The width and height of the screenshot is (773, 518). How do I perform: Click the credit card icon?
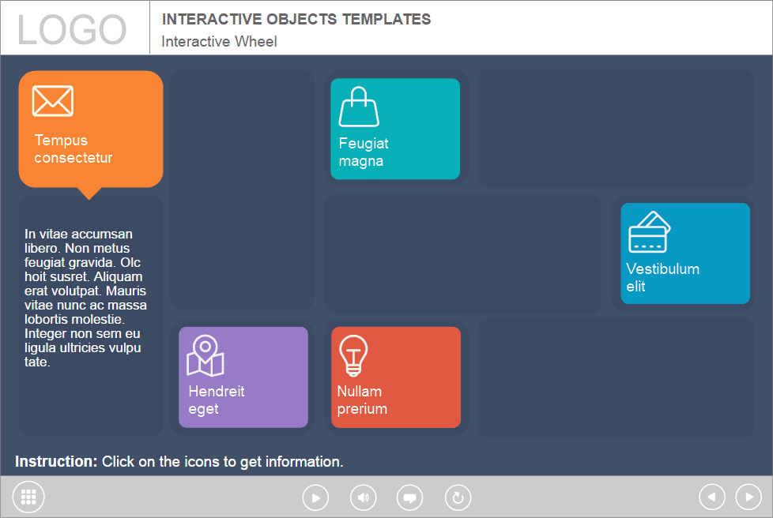click(649, 232)
